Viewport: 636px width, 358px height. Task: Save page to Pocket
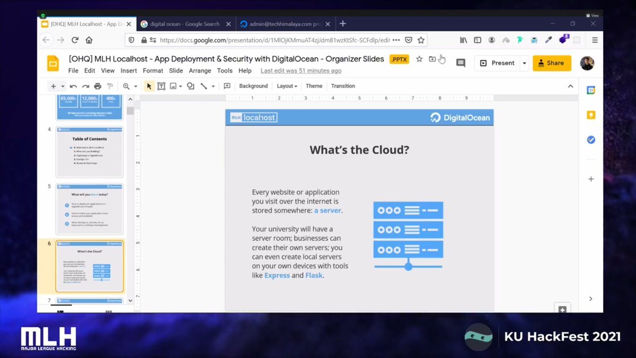point(409,40)
